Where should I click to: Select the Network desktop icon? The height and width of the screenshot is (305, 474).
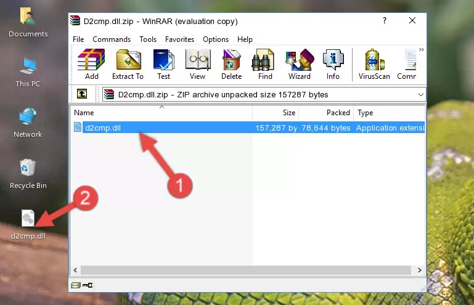[x=28, y=123]
